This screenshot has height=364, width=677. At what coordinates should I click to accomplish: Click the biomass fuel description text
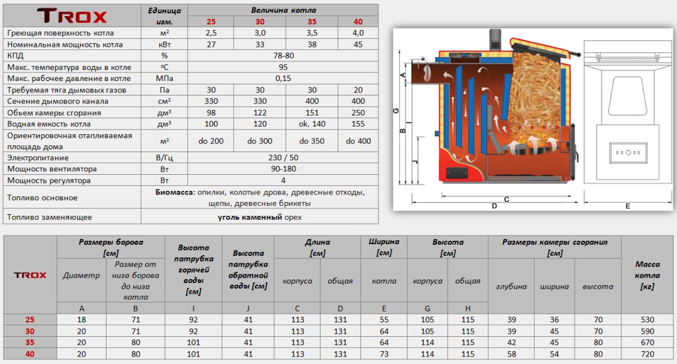pos(259,198)
